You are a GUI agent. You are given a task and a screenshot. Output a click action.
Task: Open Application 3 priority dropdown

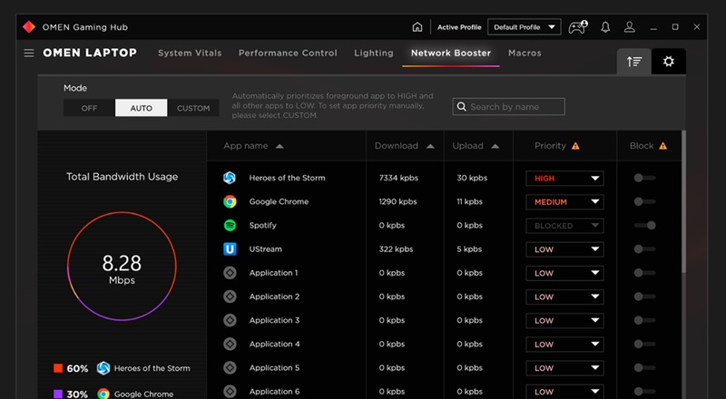564,321
